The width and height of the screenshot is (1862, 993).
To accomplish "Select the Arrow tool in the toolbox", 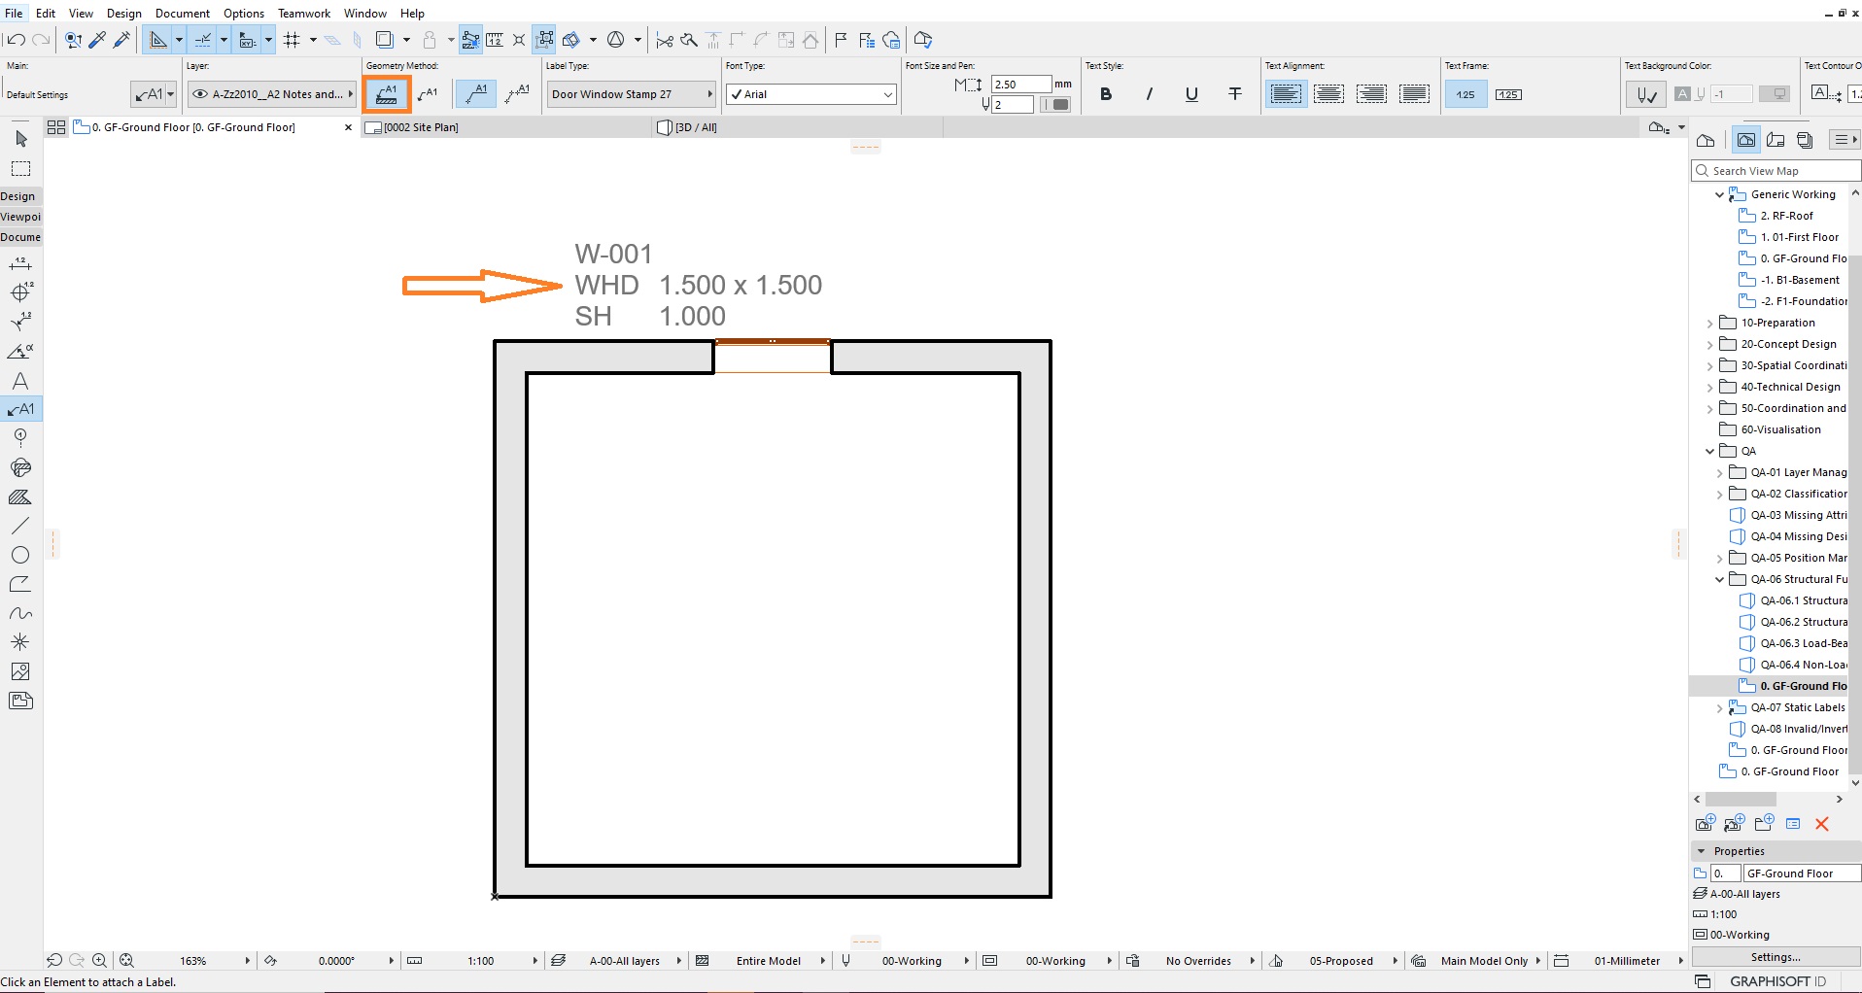I will (20, 139).
